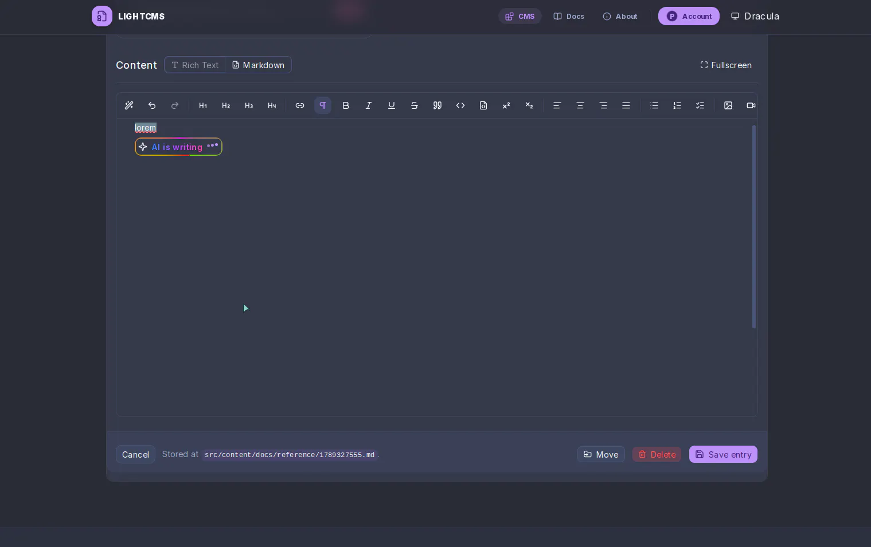
Task: Toggle italic formatting
Action: click(369, 105)
